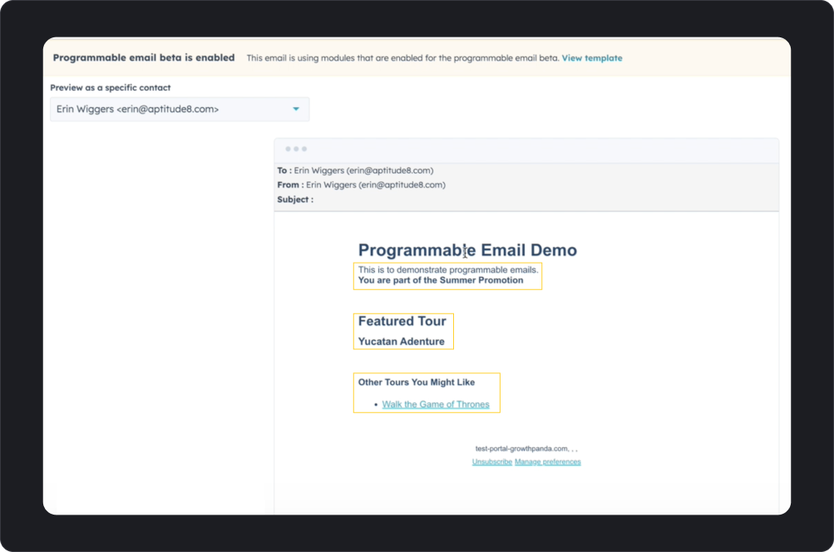The width and height of the screenshot is (834, 552).
Task: Expand the contact selector showing erin@aptitude8.com
Action: [179, 109]
